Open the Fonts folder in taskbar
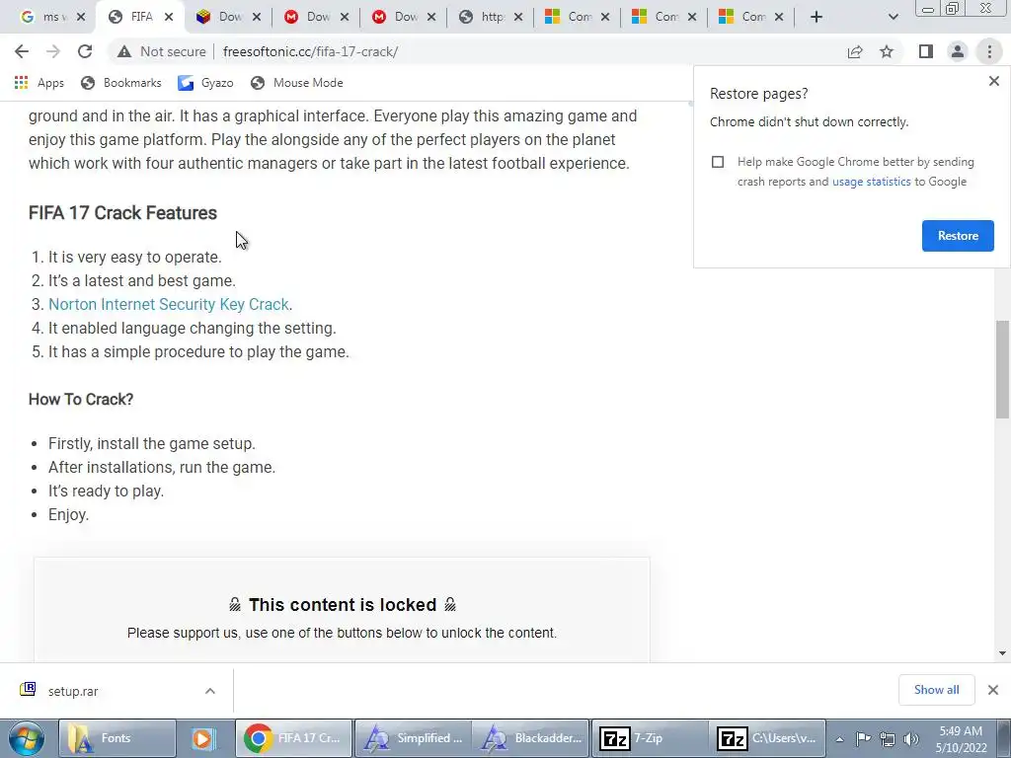The height and width of the screenshot is (758, 1011). (117, 738)
